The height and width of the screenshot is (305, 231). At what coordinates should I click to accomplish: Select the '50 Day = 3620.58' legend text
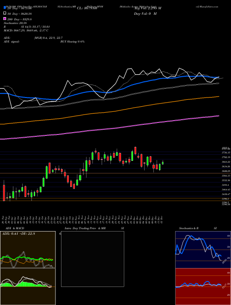19,14
